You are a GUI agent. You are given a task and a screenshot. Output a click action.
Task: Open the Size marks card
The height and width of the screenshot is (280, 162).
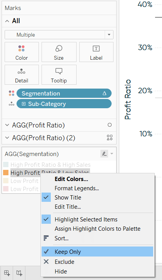(x=59, y=52)
